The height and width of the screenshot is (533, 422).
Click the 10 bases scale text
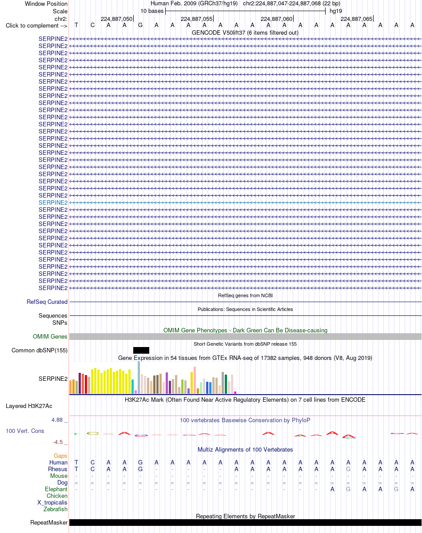(152, 11)
